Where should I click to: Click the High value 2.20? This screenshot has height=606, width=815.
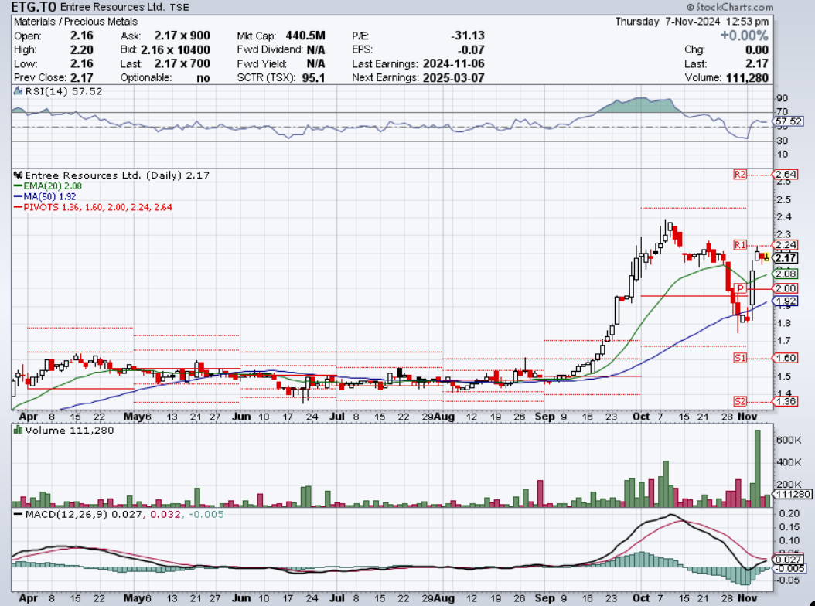pos(82,50)
